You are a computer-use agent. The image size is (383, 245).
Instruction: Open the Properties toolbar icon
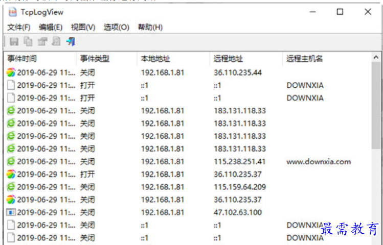tap(42, 41)
